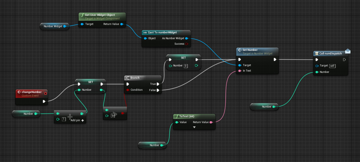Click the Set Number execution input pin
360x162 pixels.
tap(239, 60)
